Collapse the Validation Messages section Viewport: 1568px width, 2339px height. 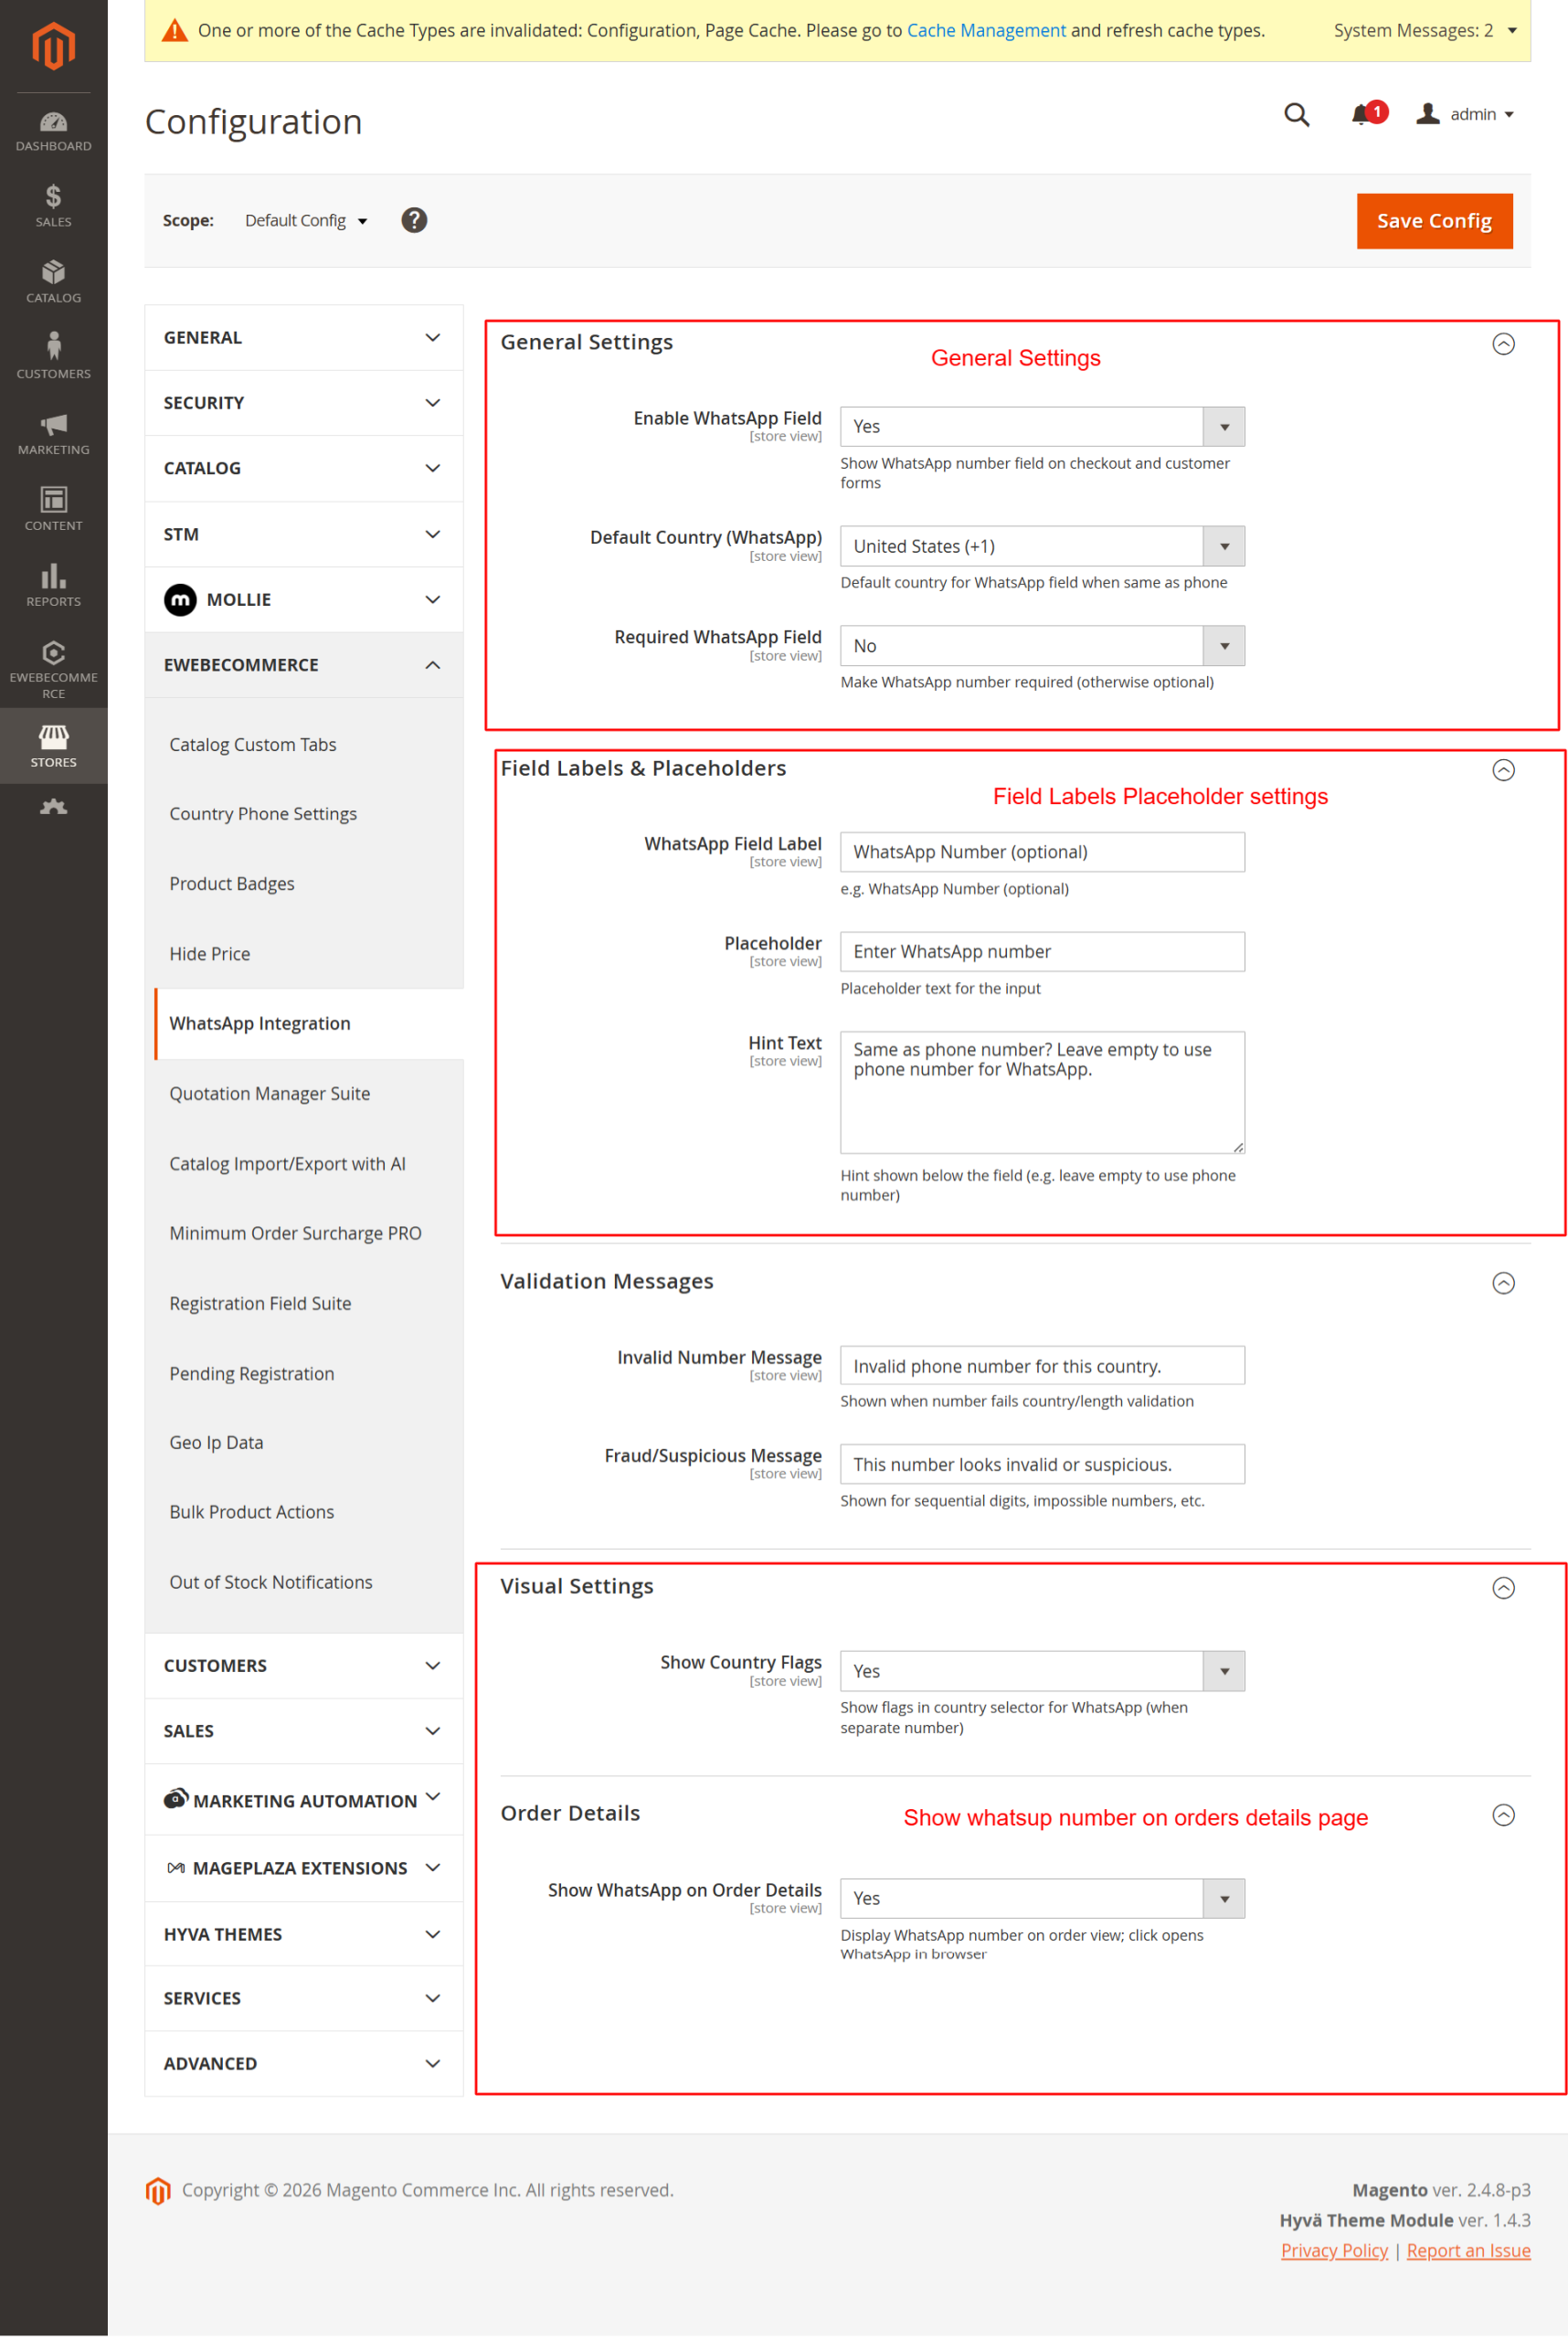1503,1283
